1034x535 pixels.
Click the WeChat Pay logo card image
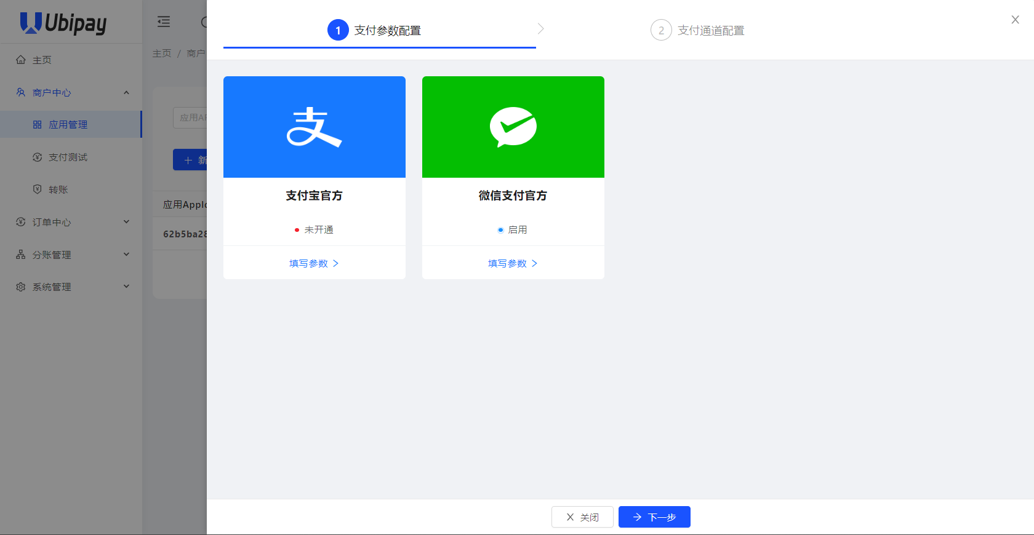pyautogui.click(x=513, y=127)
